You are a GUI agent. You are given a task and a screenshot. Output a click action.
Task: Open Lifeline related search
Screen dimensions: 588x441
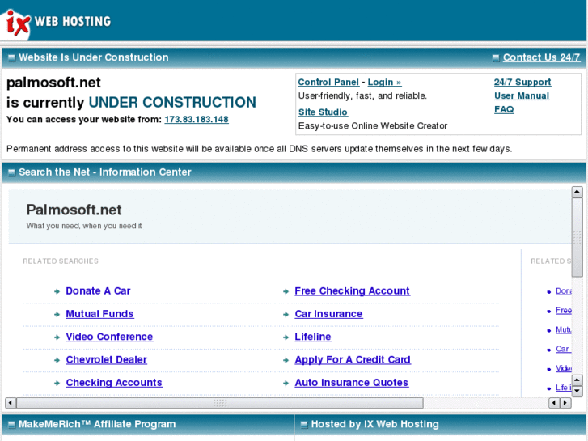click(x=313, y=337)
